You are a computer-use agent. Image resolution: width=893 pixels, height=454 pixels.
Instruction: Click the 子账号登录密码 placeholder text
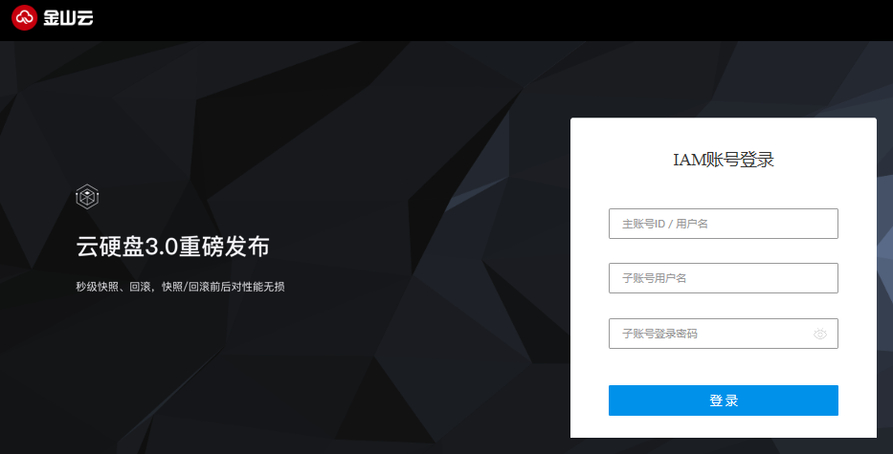pos(659,334)
